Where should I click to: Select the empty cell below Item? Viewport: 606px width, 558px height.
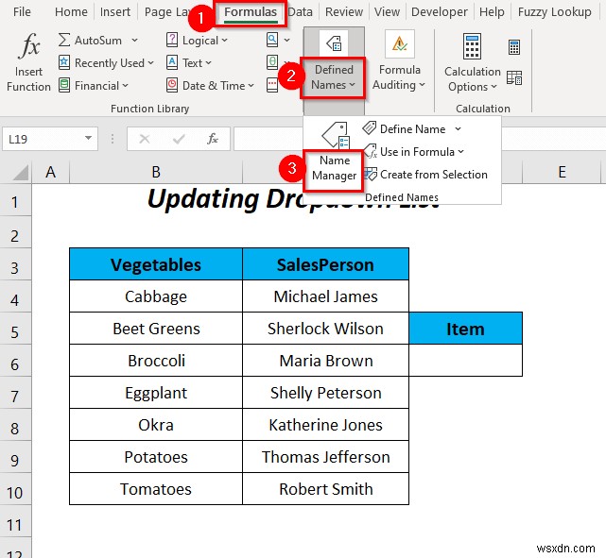coord(465,361)
